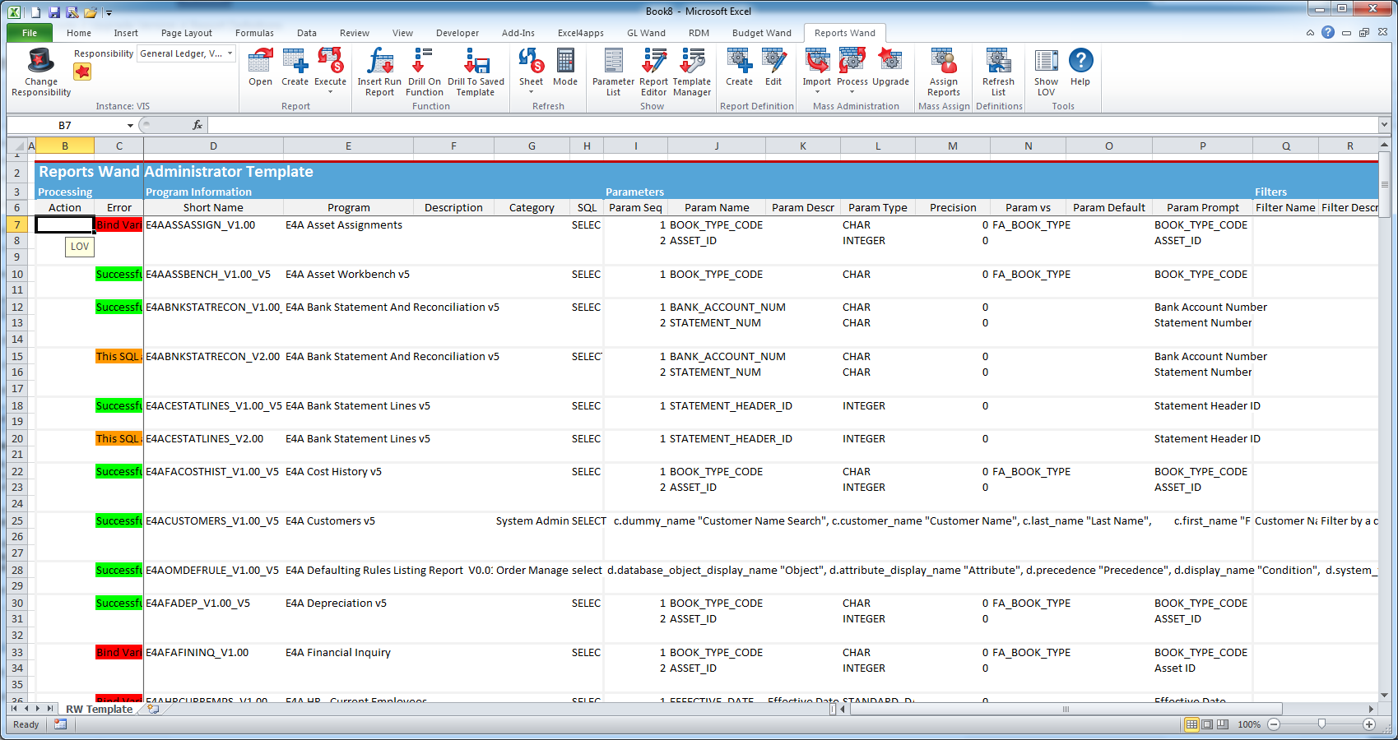Switch to the Home tab
Image resolution: width=1398 pixels, height=740 pixels.
click(79, 33)
